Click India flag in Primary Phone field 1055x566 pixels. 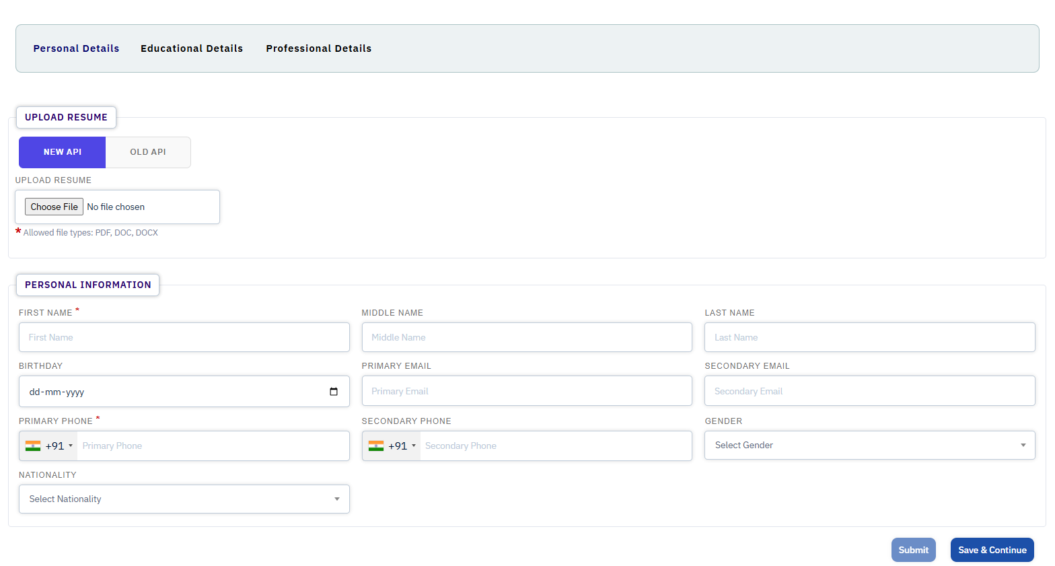pos(33,446)
